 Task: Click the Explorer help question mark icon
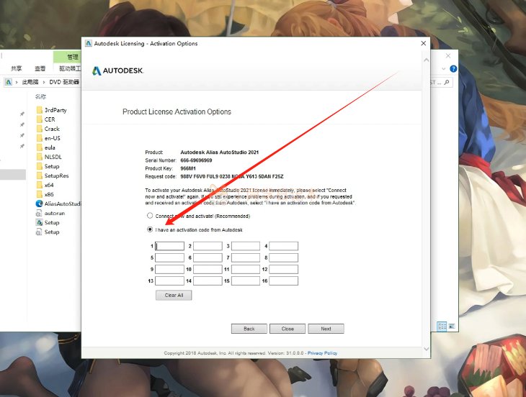point(453,69)
